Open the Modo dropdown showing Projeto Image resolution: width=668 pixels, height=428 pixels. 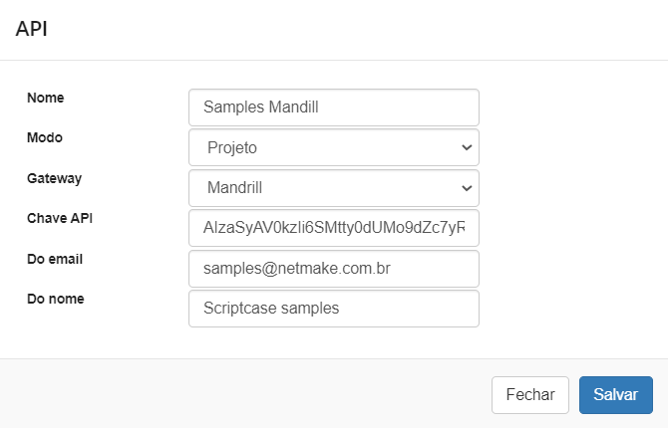click(x=333, y=147)
